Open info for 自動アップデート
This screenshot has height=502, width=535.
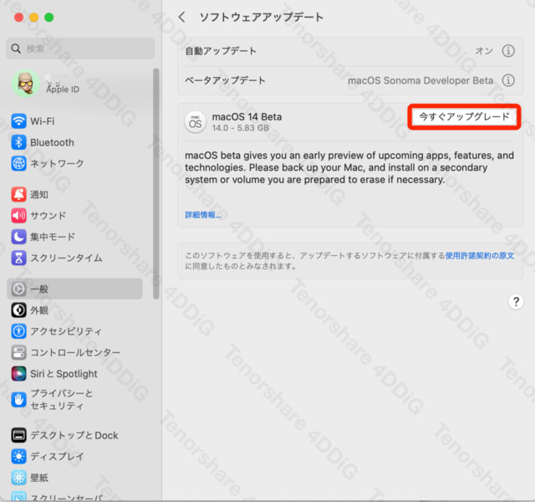tap(508, 51)
